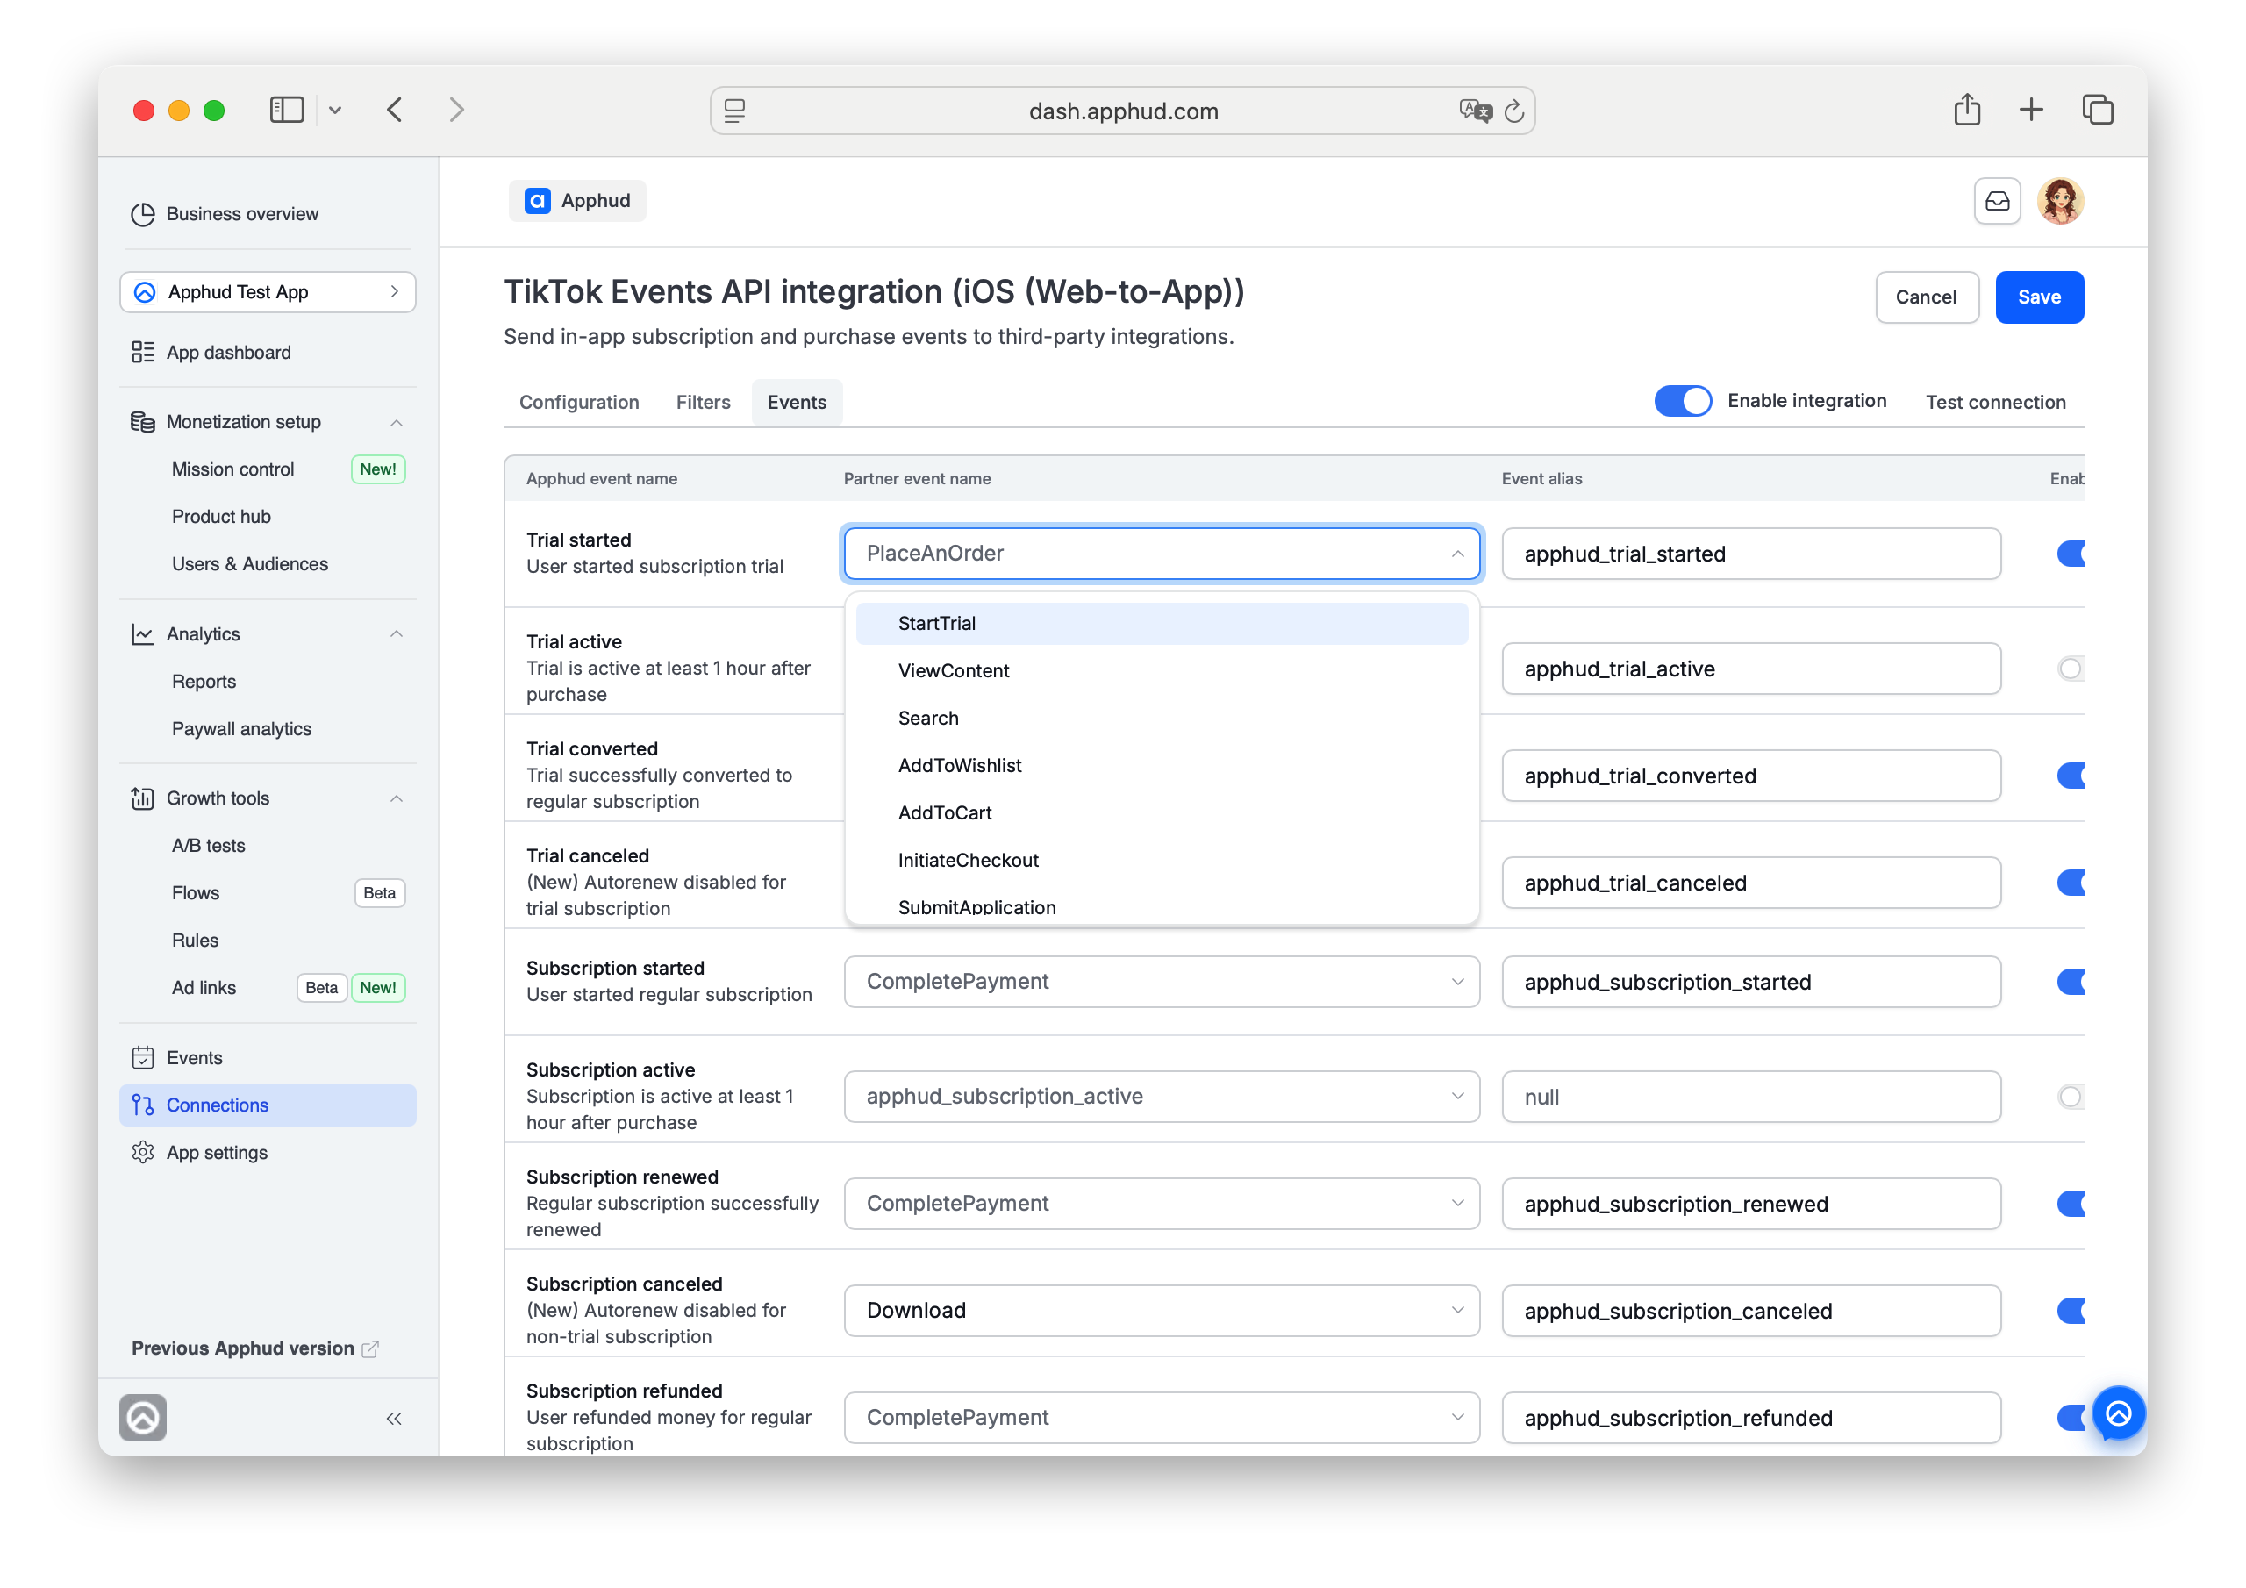Image resolution: width=2246 pixels, height=1588 pixels.
Task: Choose InitiateCheckout option in dropdown
Action: (1161, 861)
